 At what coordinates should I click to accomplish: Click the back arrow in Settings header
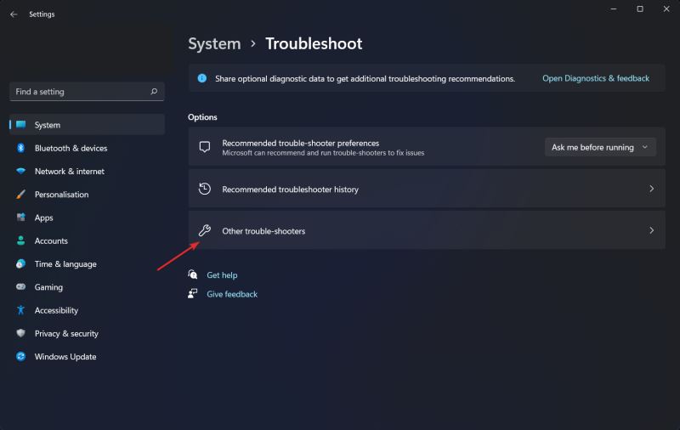coord(13,14)
